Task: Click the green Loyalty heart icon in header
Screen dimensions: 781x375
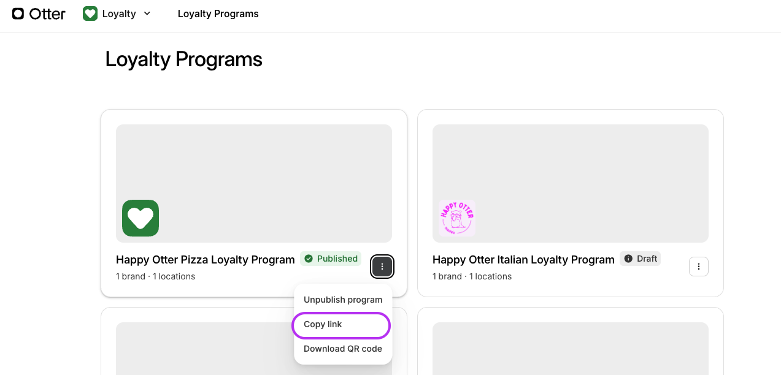Action: [90, 13]
